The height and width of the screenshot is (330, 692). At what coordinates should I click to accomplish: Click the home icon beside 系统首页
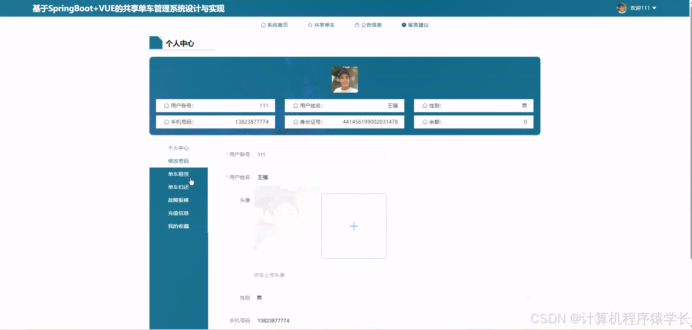(x=263, y=25)
